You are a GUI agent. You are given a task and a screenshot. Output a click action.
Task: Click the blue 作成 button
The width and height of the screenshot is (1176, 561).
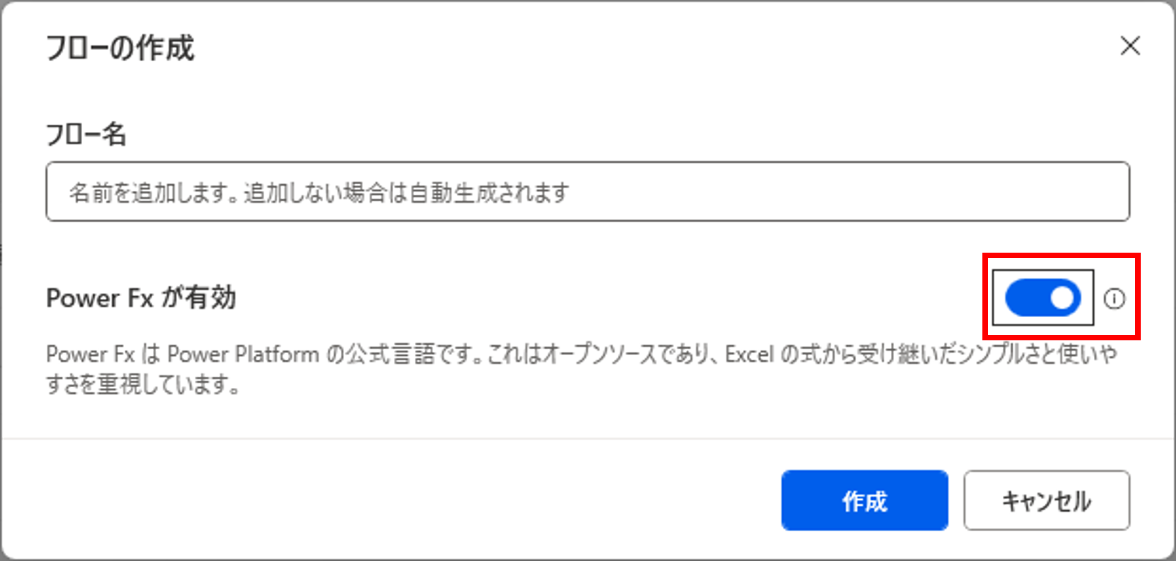click(864, 500)
